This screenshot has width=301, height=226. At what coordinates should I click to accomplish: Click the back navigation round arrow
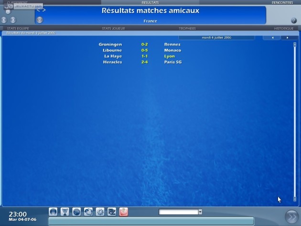coord(4,20)
